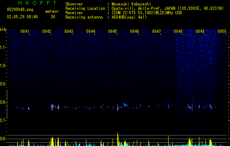
Task: Click the Observer label
Action: (x=74, y=4)
